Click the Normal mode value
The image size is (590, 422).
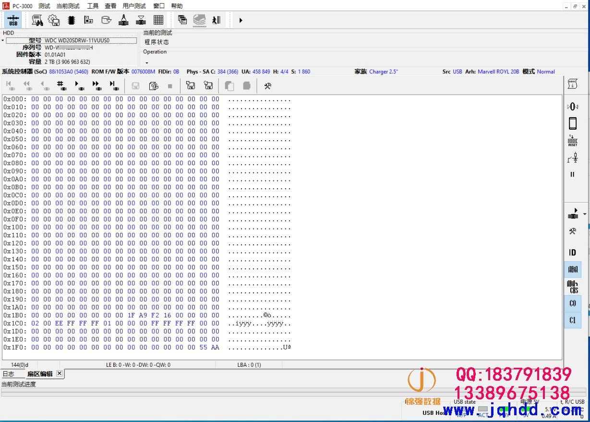pyautogui.click(x=546, y=72)
